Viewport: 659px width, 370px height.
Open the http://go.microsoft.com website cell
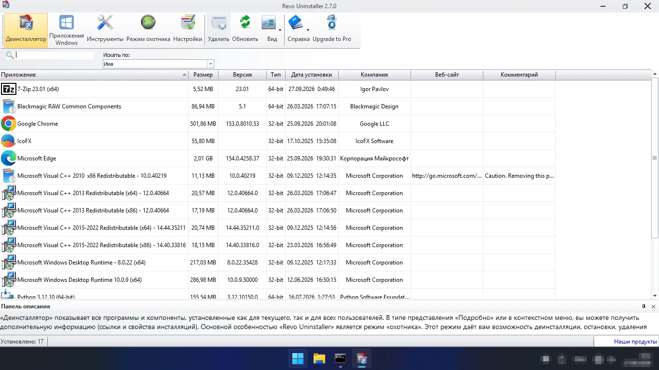point(447,176)
